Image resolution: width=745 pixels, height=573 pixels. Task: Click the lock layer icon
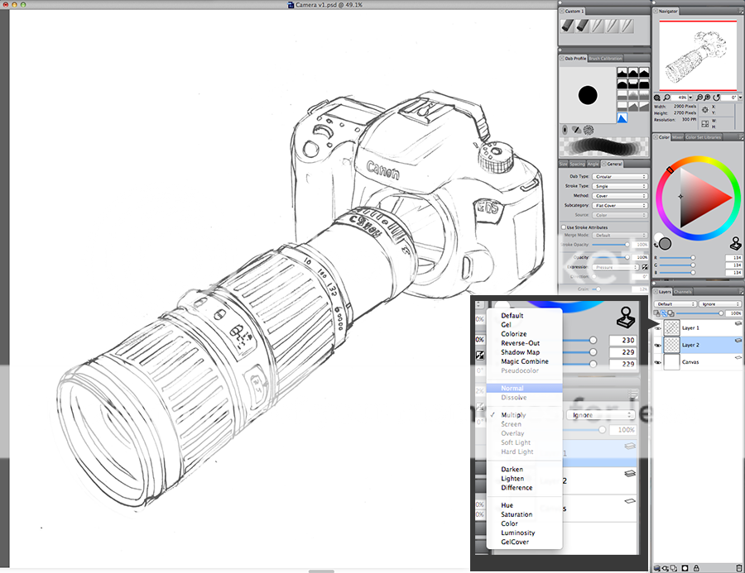tap(695, 567)
